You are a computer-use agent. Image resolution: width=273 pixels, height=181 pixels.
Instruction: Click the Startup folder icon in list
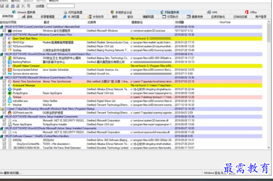coord(2,109)
